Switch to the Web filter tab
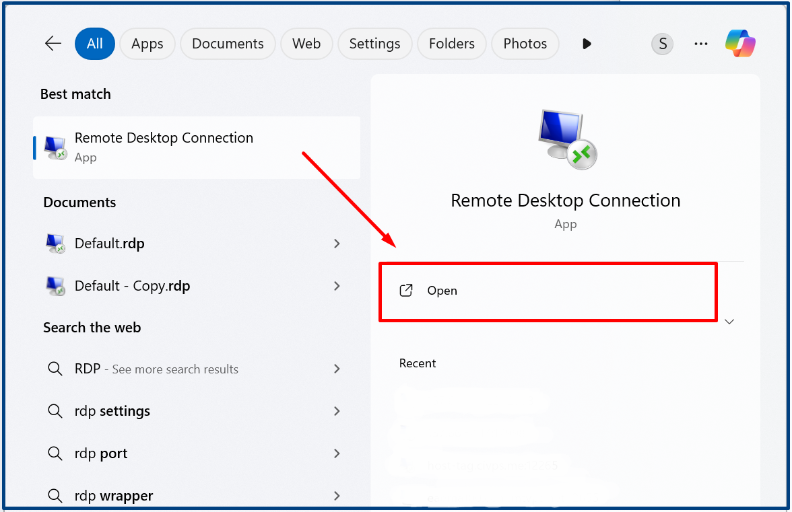The width and height of the screenshot is (792, 512). pos(306,44)
